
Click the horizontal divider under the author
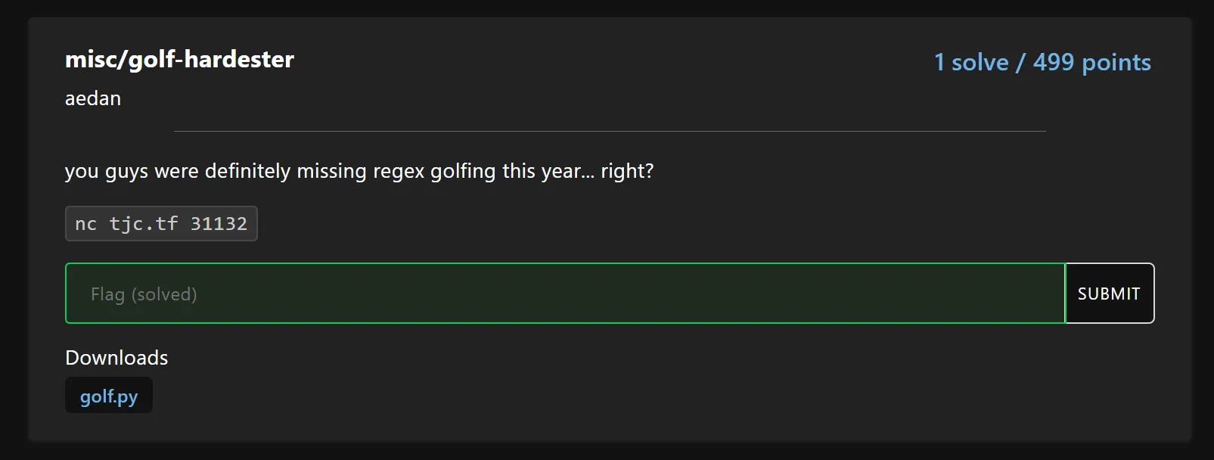609,132
